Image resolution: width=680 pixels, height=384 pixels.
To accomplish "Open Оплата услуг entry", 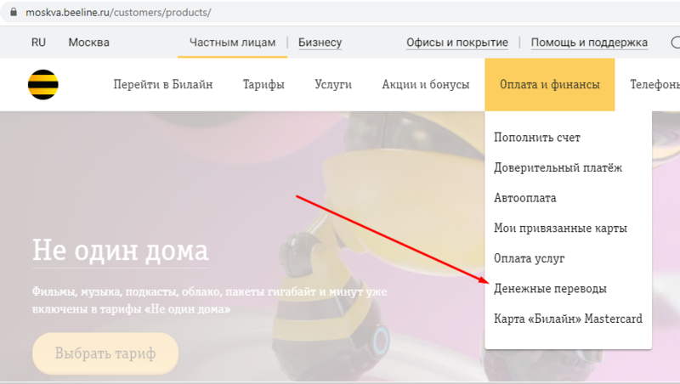I will pyautogui.click(x=529, y=258).
